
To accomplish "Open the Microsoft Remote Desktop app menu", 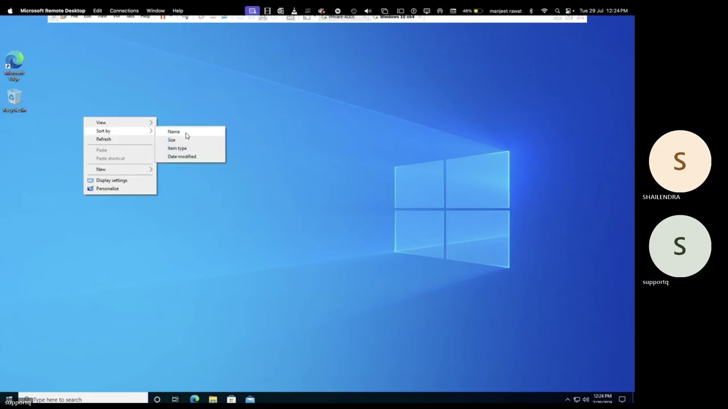I will pyautogui.click(x=53, y=10).
